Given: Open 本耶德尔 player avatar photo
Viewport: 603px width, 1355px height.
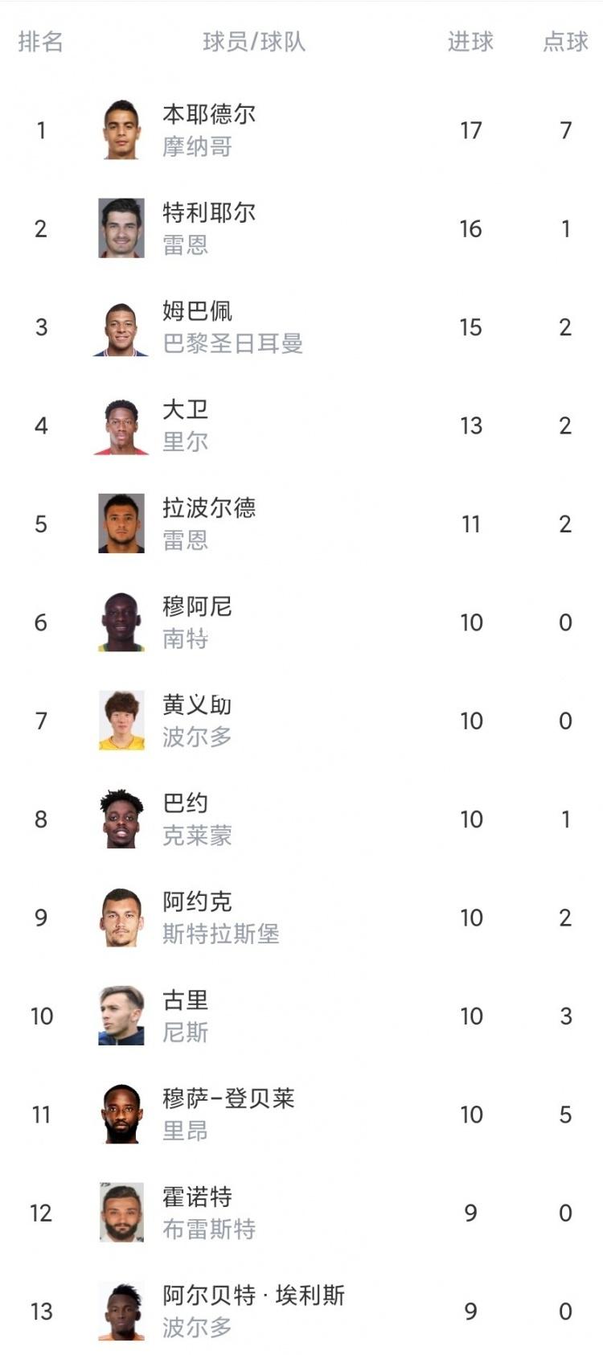Looking at the screenshot, I should (121, 129).
